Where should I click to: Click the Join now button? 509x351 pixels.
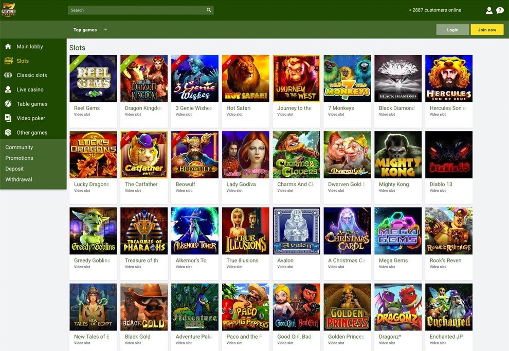point(487,29)
